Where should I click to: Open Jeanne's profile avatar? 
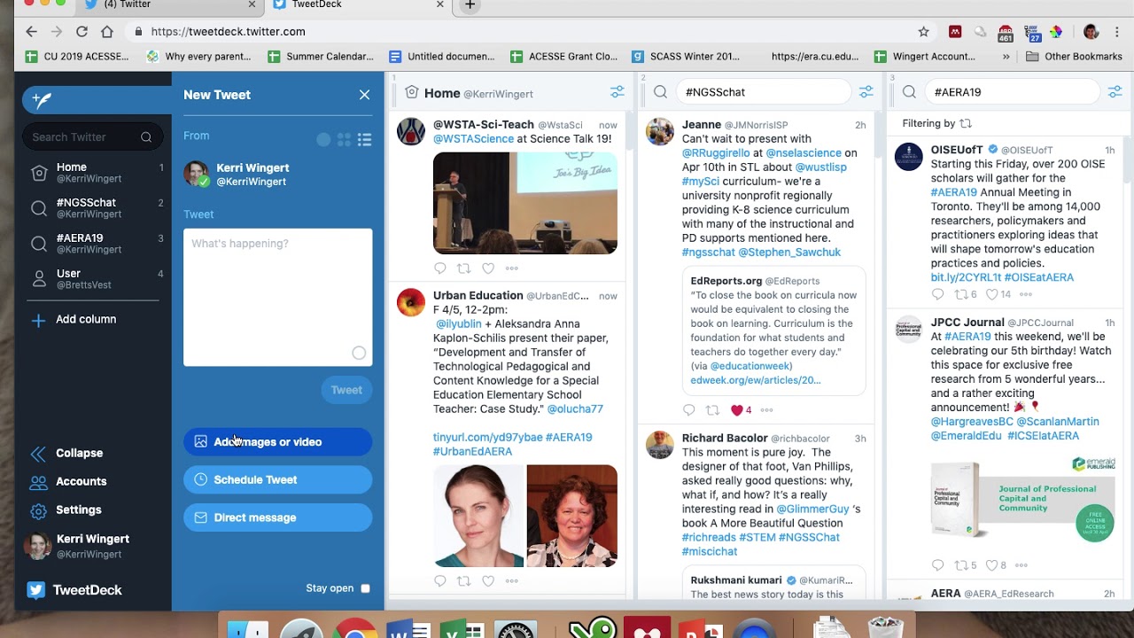click(x=659, y=131)
